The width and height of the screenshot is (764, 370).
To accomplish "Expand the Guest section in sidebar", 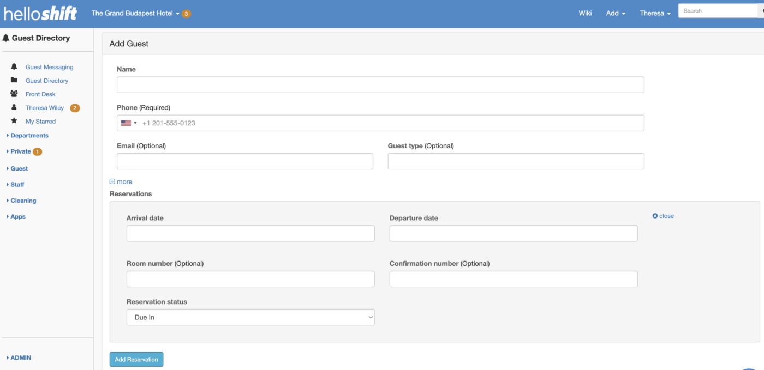I will click(x=17, y=169).
